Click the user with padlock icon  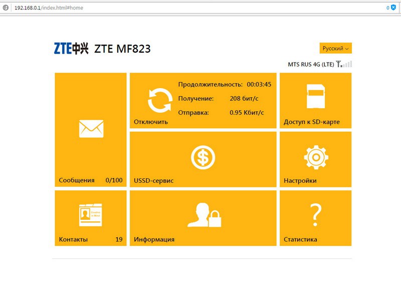[204, 215]
